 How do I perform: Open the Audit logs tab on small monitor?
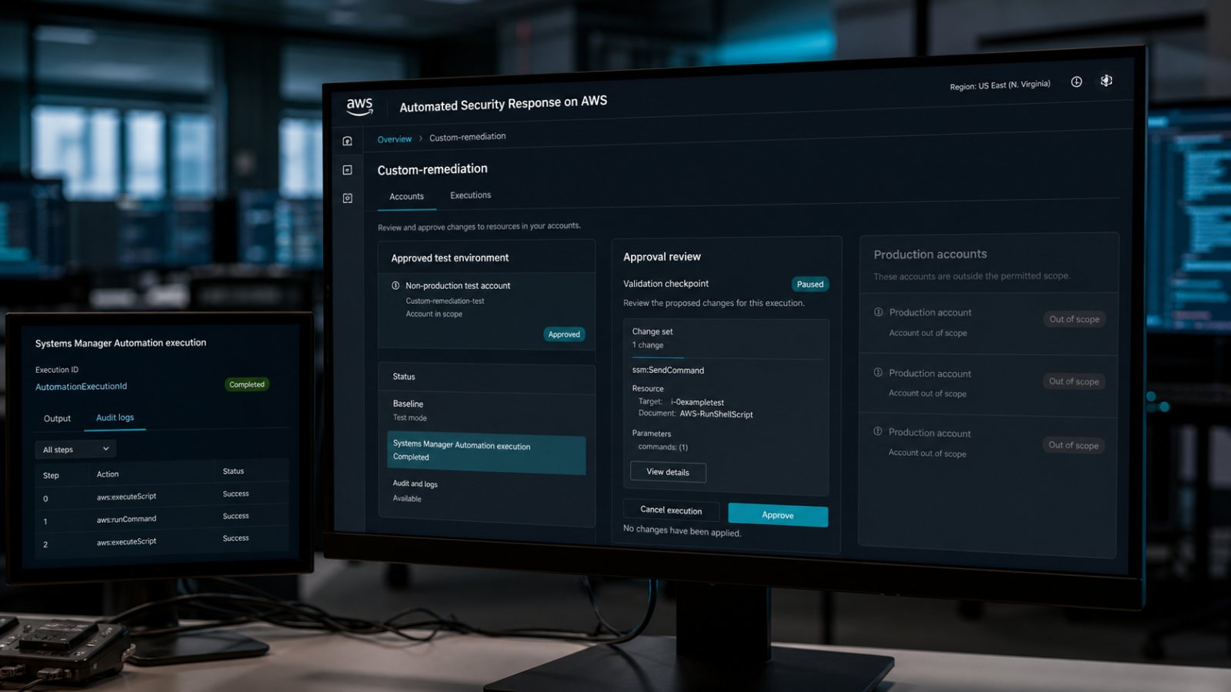pyautogui.click(x=115, y=418)
